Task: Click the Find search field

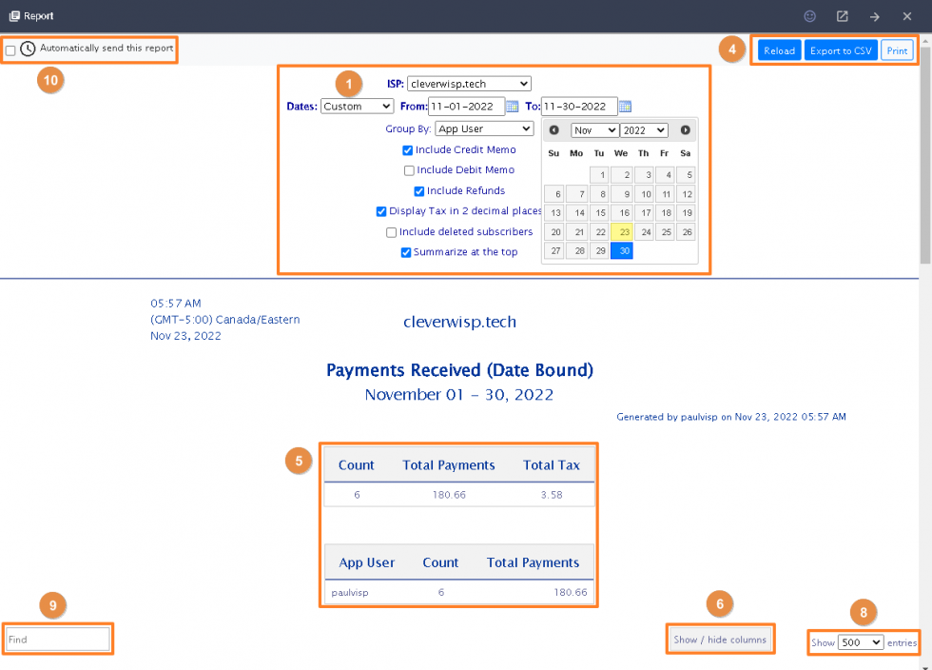Action: pyautogui.click(x=57, y=640)
